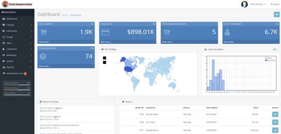Click the user avatar picture
Screen dimensions: 281x134
pyautogui.click(x=244, y=4)
